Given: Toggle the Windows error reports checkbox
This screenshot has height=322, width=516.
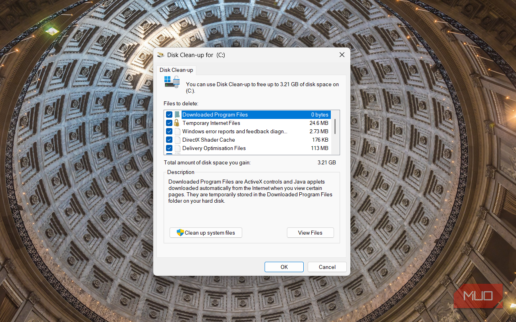Looking at the screenshot, I should coord(169,131).
